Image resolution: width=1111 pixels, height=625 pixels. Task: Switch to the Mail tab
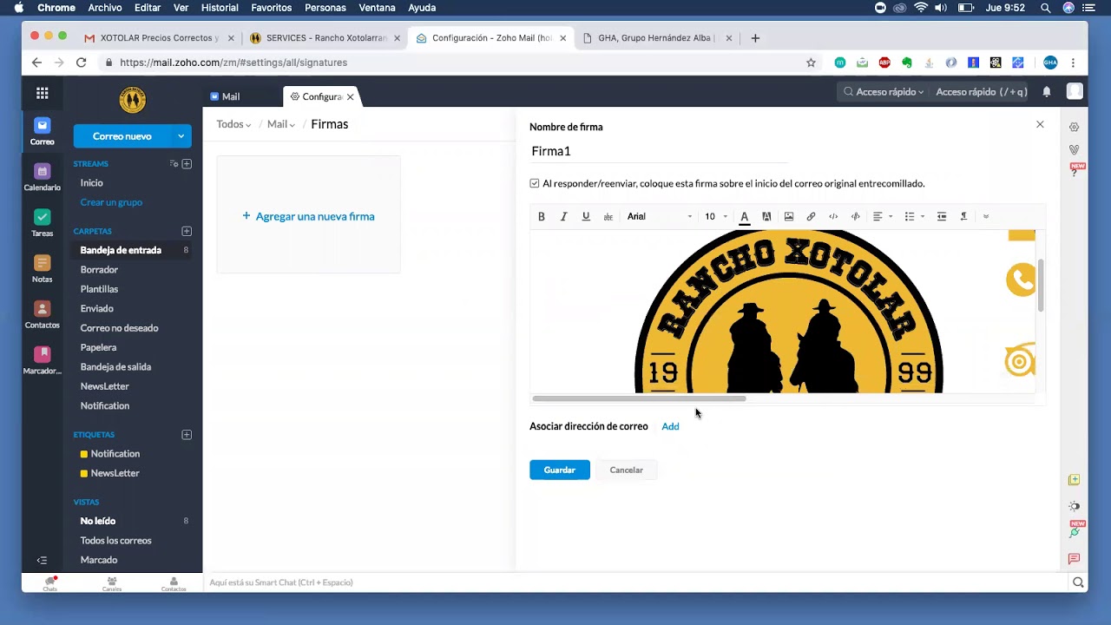point(226,96)
